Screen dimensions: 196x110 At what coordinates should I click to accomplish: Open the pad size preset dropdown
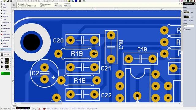pos(4,62)
